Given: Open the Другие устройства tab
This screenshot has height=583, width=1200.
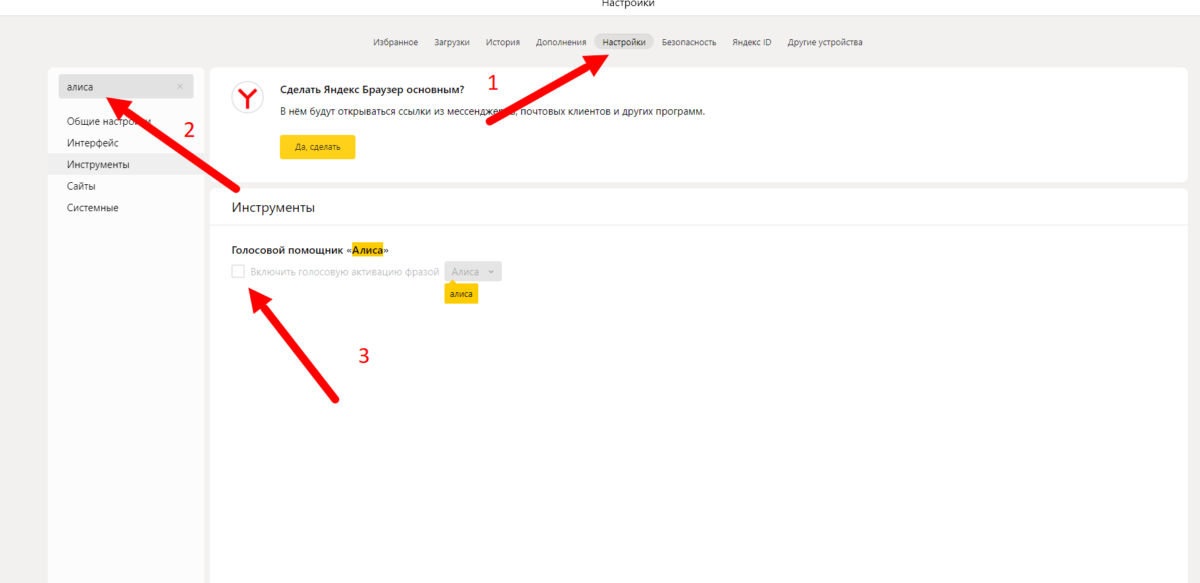Looking at the screenshot, I should point(825,42).
